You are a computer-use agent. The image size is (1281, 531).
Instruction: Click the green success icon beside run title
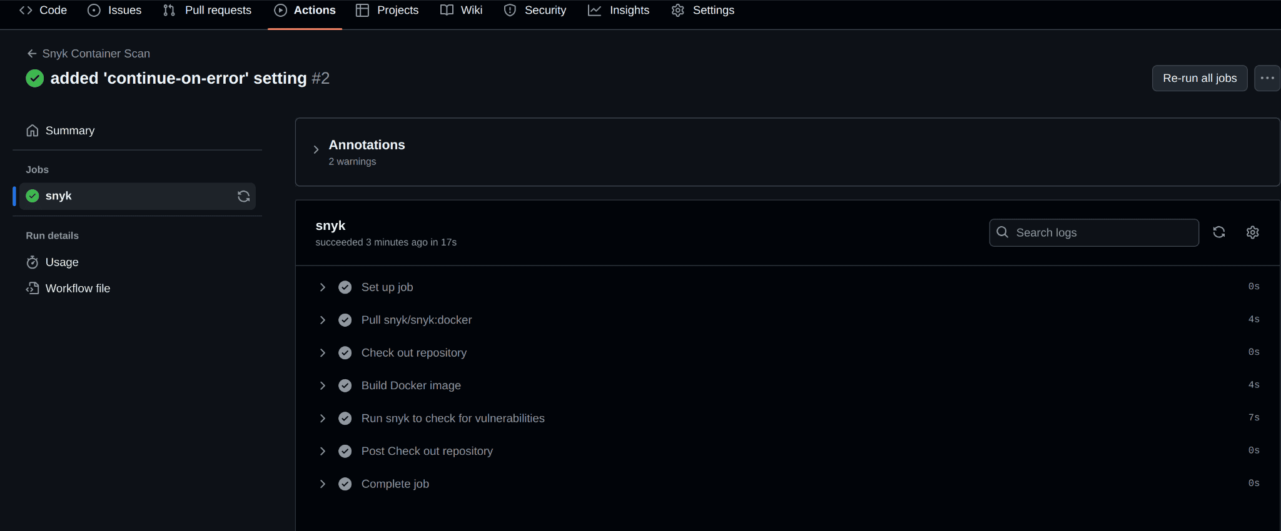(34, 78)
